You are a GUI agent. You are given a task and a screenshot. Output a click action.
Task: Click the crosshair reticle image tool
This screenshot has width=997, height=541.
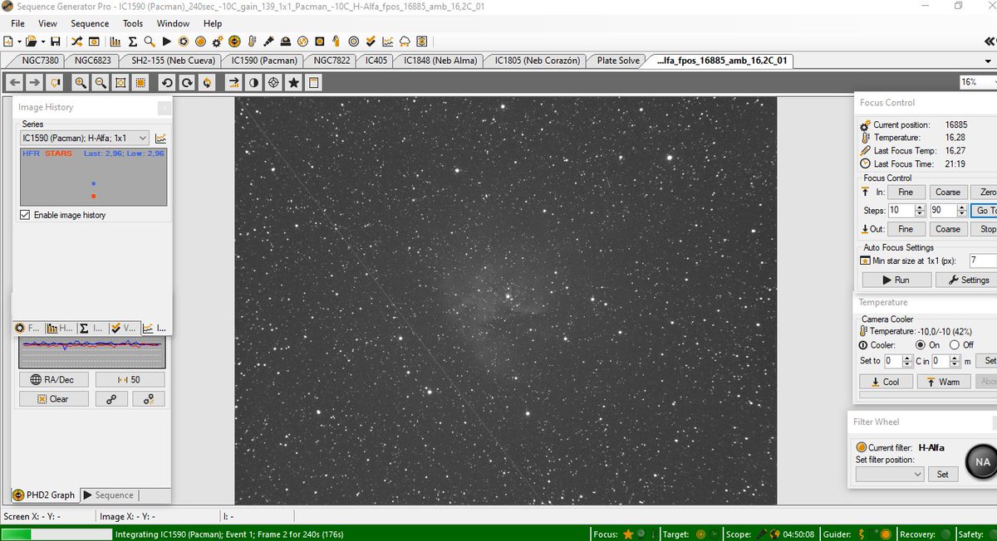coord(273,82)
